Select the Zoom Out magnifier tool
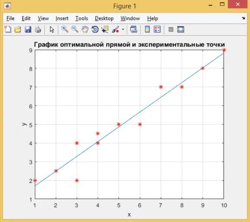Image resolution: width=250 pixels, height=222 pixels. pos(75,29)
